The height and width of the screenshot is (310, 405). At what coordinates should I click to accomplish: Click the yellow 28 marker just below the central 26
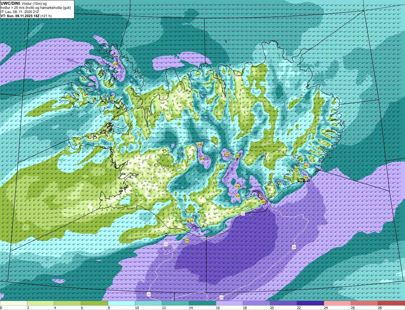[202, 159]
